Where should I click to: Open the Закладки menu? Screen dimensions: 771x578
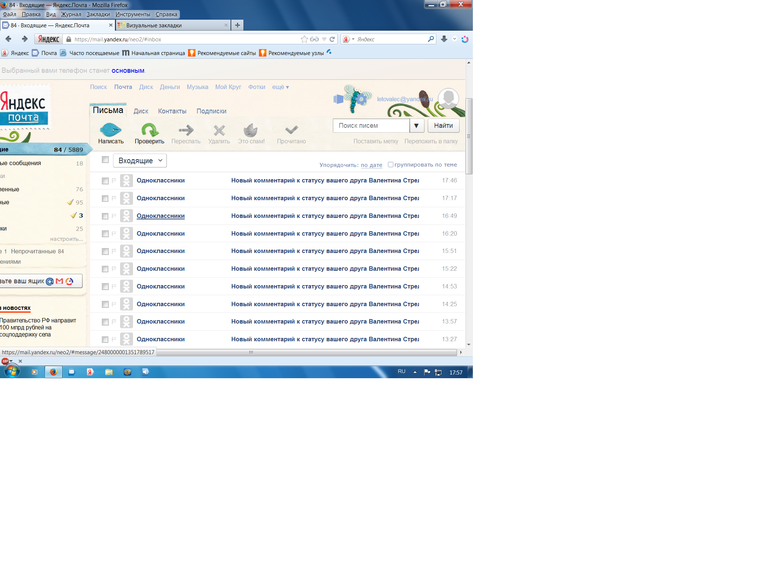point(98,14)
